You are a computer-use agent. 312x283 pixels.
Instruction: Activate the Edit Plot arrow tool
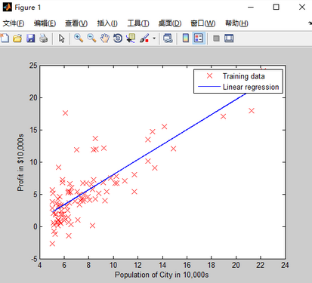point(61,38)
